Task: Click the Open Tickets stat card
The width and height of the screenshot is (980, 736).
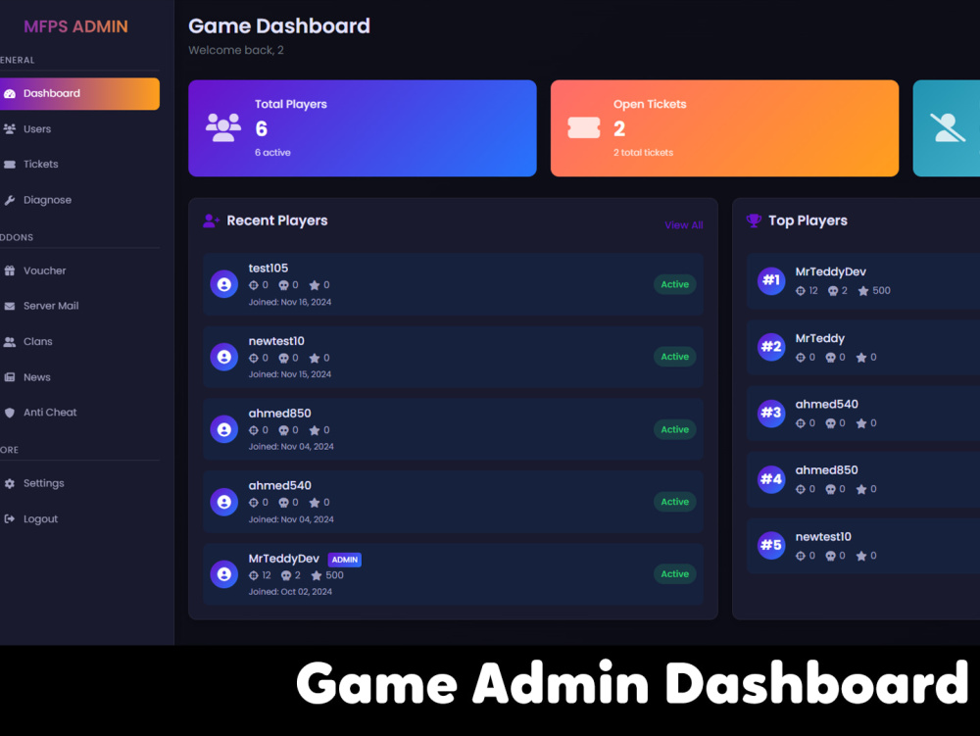Action: [724, 128]
